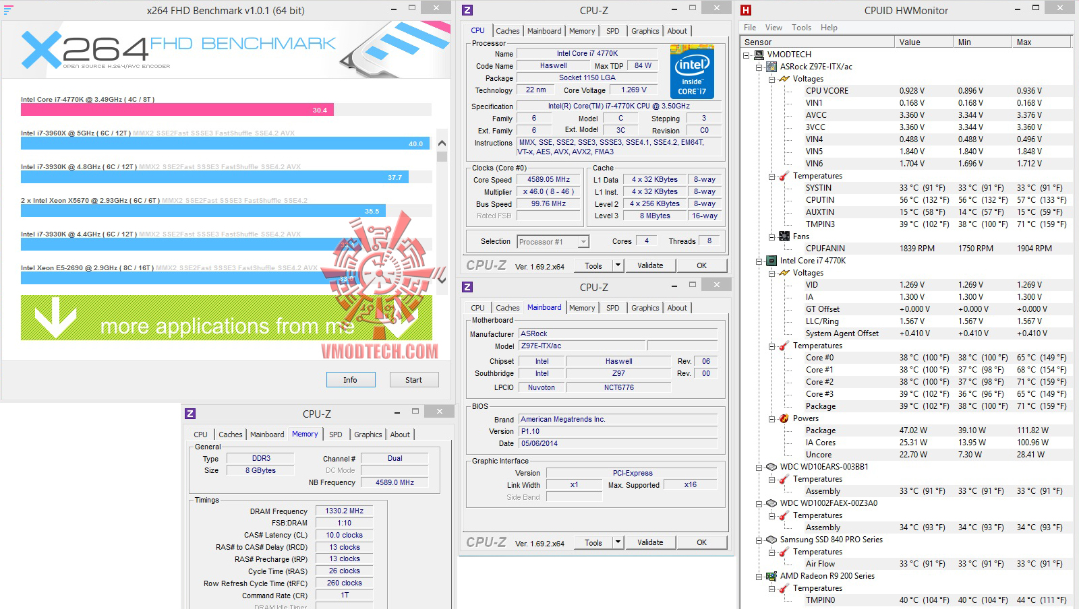The height and width of the screenshot is (609, 1079).
Task: Open the Processor #1 selection dropdown
Action: click(583, 241)
